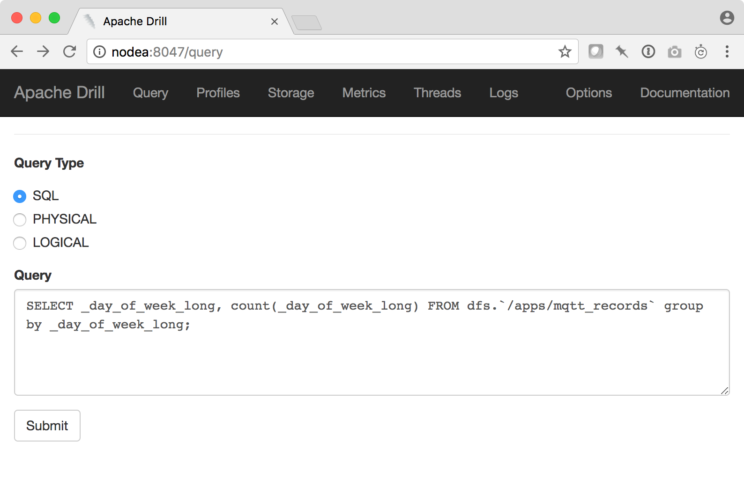This screenshot has height=478, width=744.
Task: Click the pin extension icon
Action: coord(622,51)
